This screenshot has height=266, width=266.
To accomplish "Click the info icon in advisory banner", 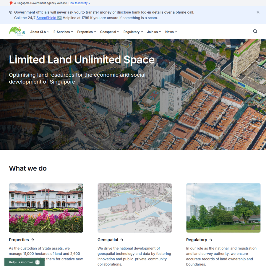I will 11,12.
